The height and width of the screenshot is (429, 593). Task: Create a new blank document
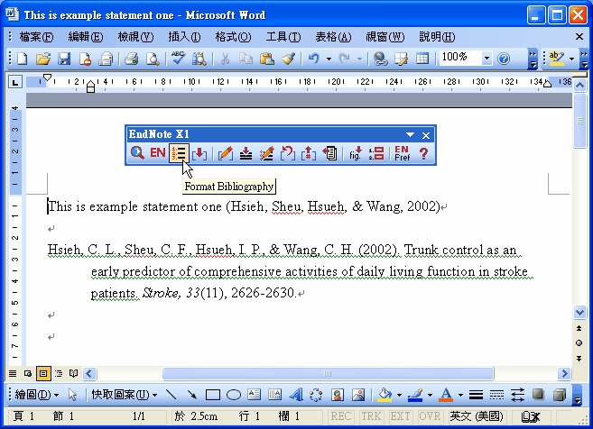click(23, 59)
